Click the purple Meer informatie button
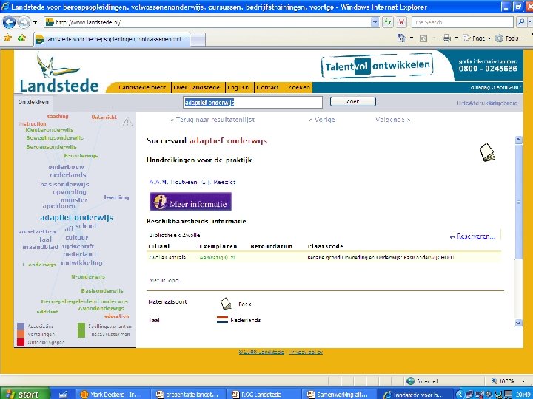The image size is (533, 399). (191, 202)
